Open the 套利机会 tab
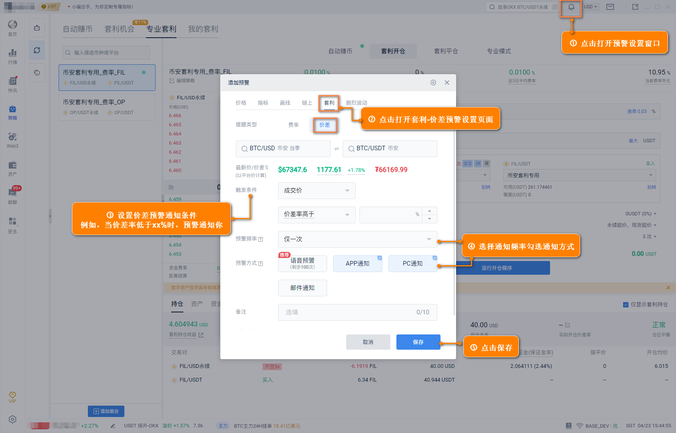Viewport: 676px width, 433px height. click(119, 29)
